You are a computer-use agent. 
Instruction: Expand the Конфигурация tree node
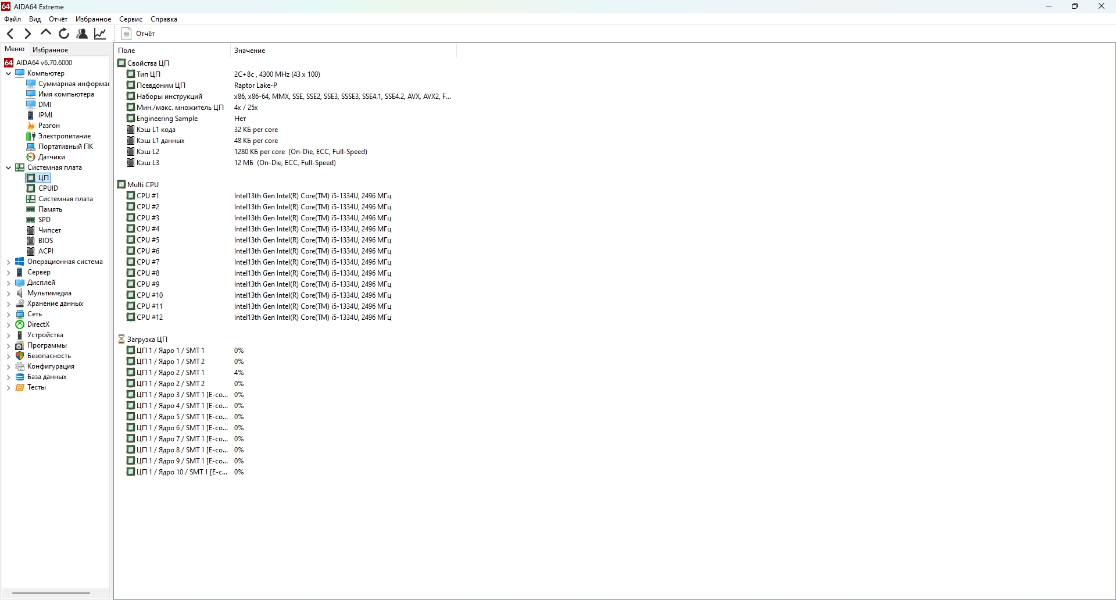click(8, 366)
